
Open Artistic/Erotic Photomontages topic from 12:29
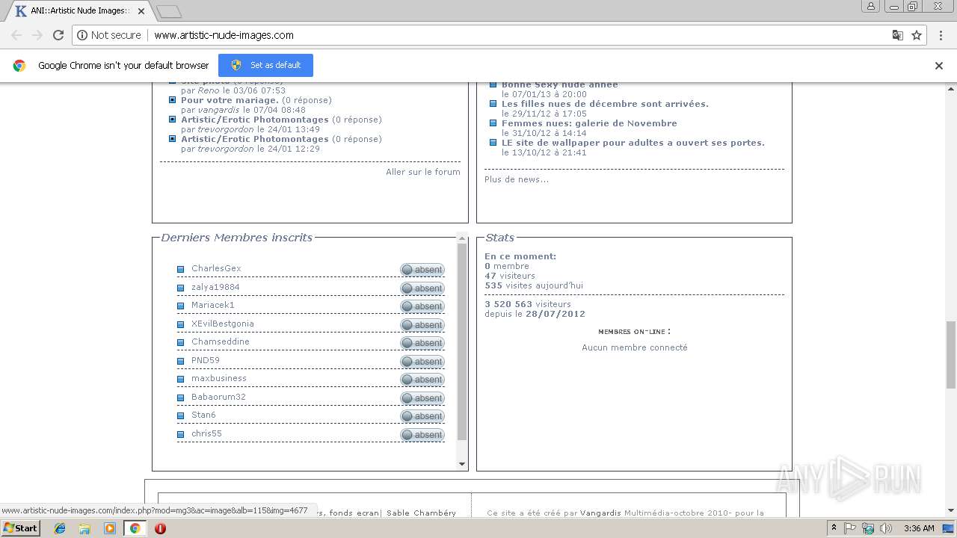[x=255, y=139]
